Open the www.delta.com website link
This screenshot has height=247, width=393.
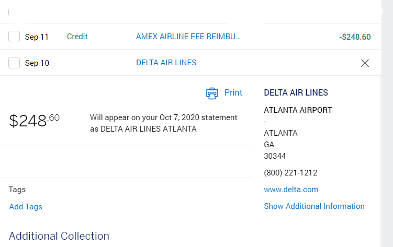(x=291, y=190)
